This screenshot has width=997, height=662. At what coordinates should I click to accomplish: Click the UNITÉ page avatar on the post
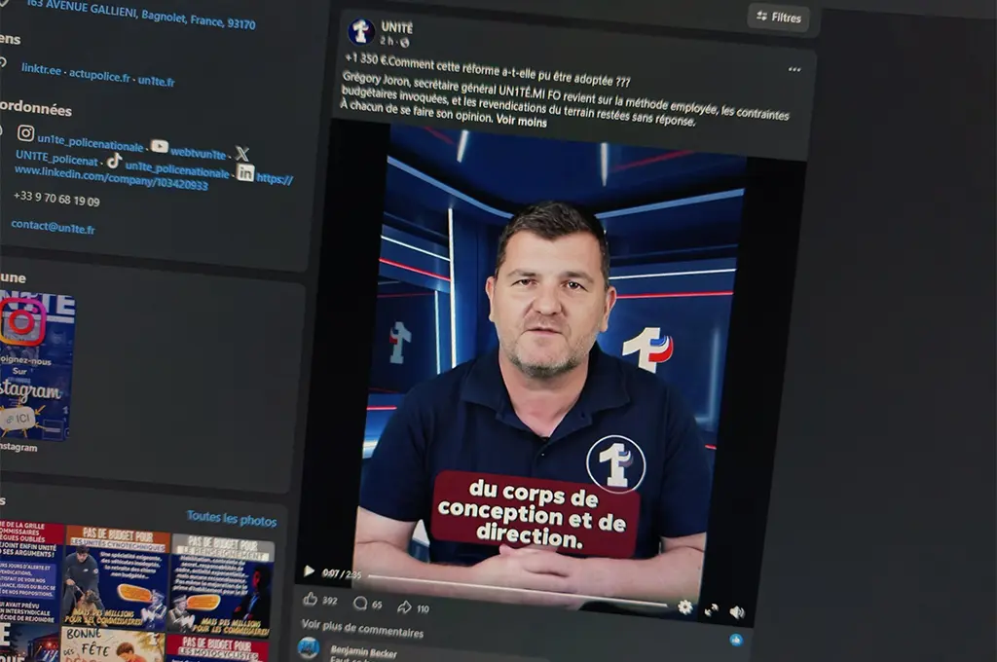click(360, 30)
